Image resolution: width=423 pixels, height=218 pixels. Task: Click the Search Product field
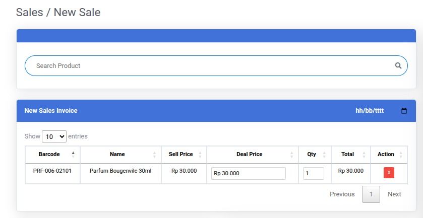tap(212, 65)
